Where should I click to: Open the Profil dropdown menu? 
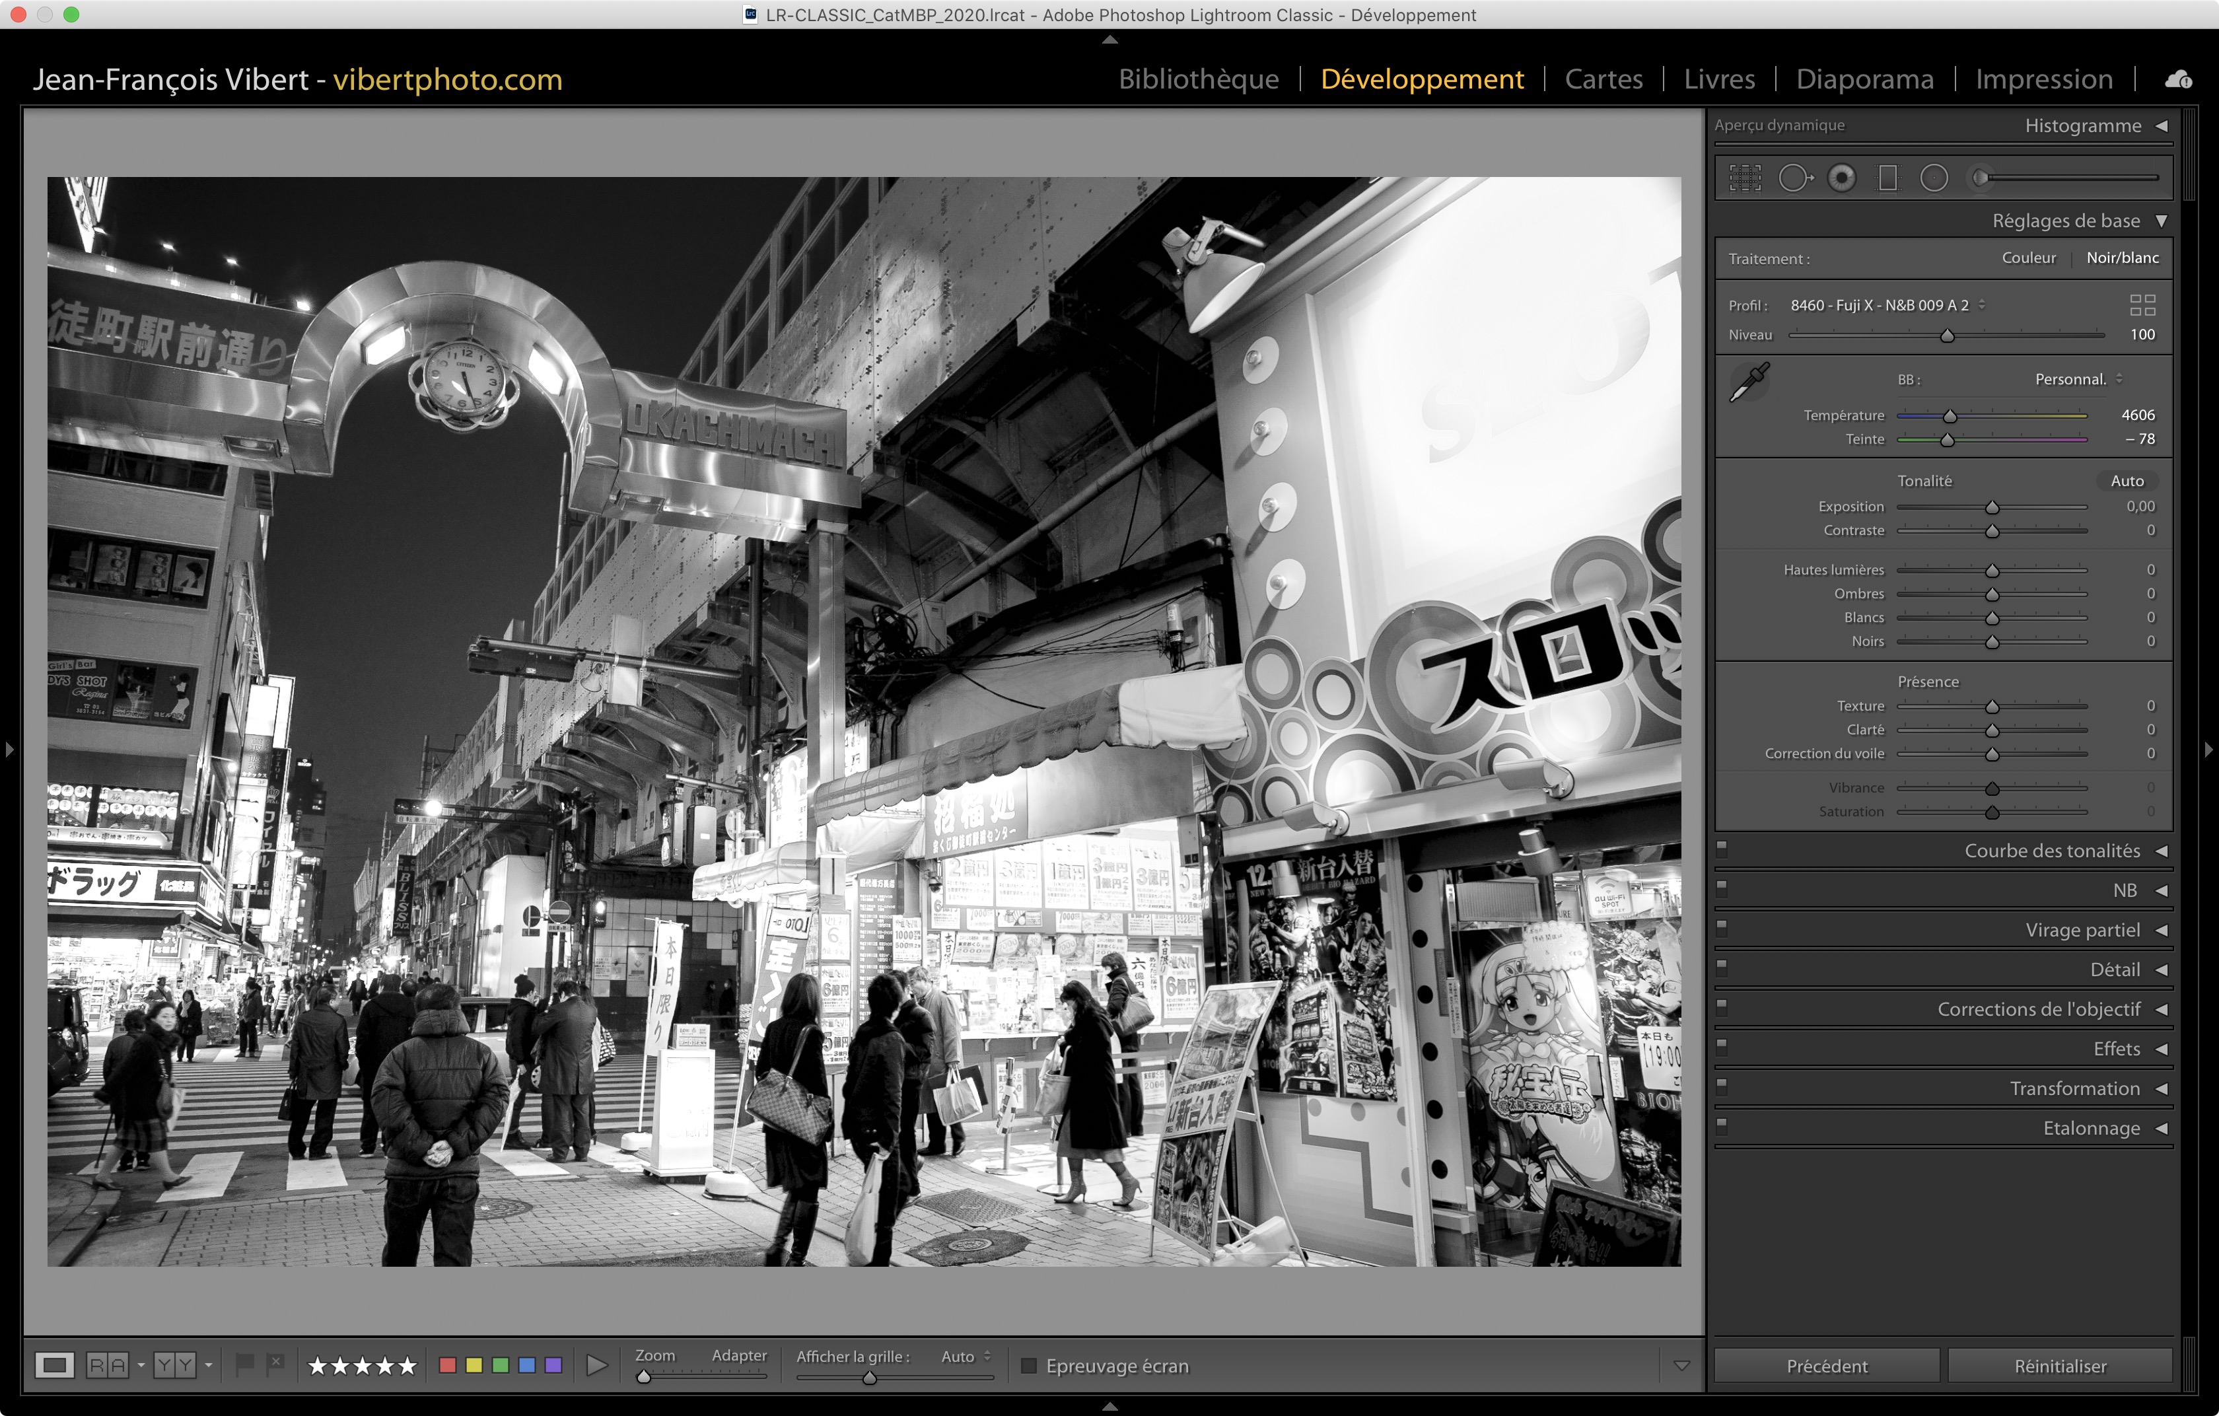1886,305
